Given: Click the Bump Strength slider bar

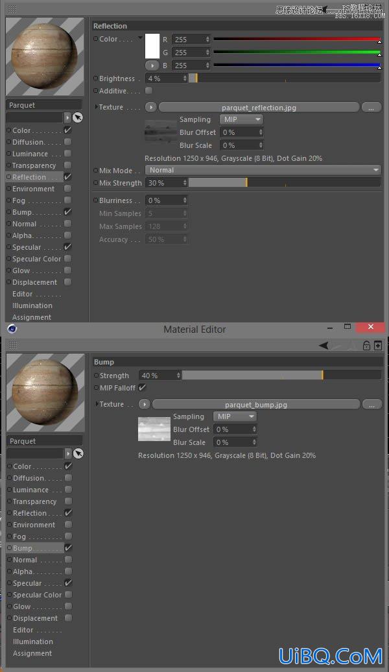Looking at the screenshot, I should (x=281, y=376).
